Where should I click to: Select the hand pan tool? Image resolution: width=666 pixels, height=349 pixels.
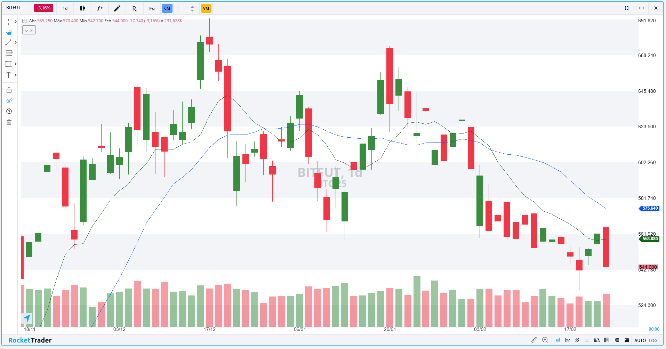9,32
